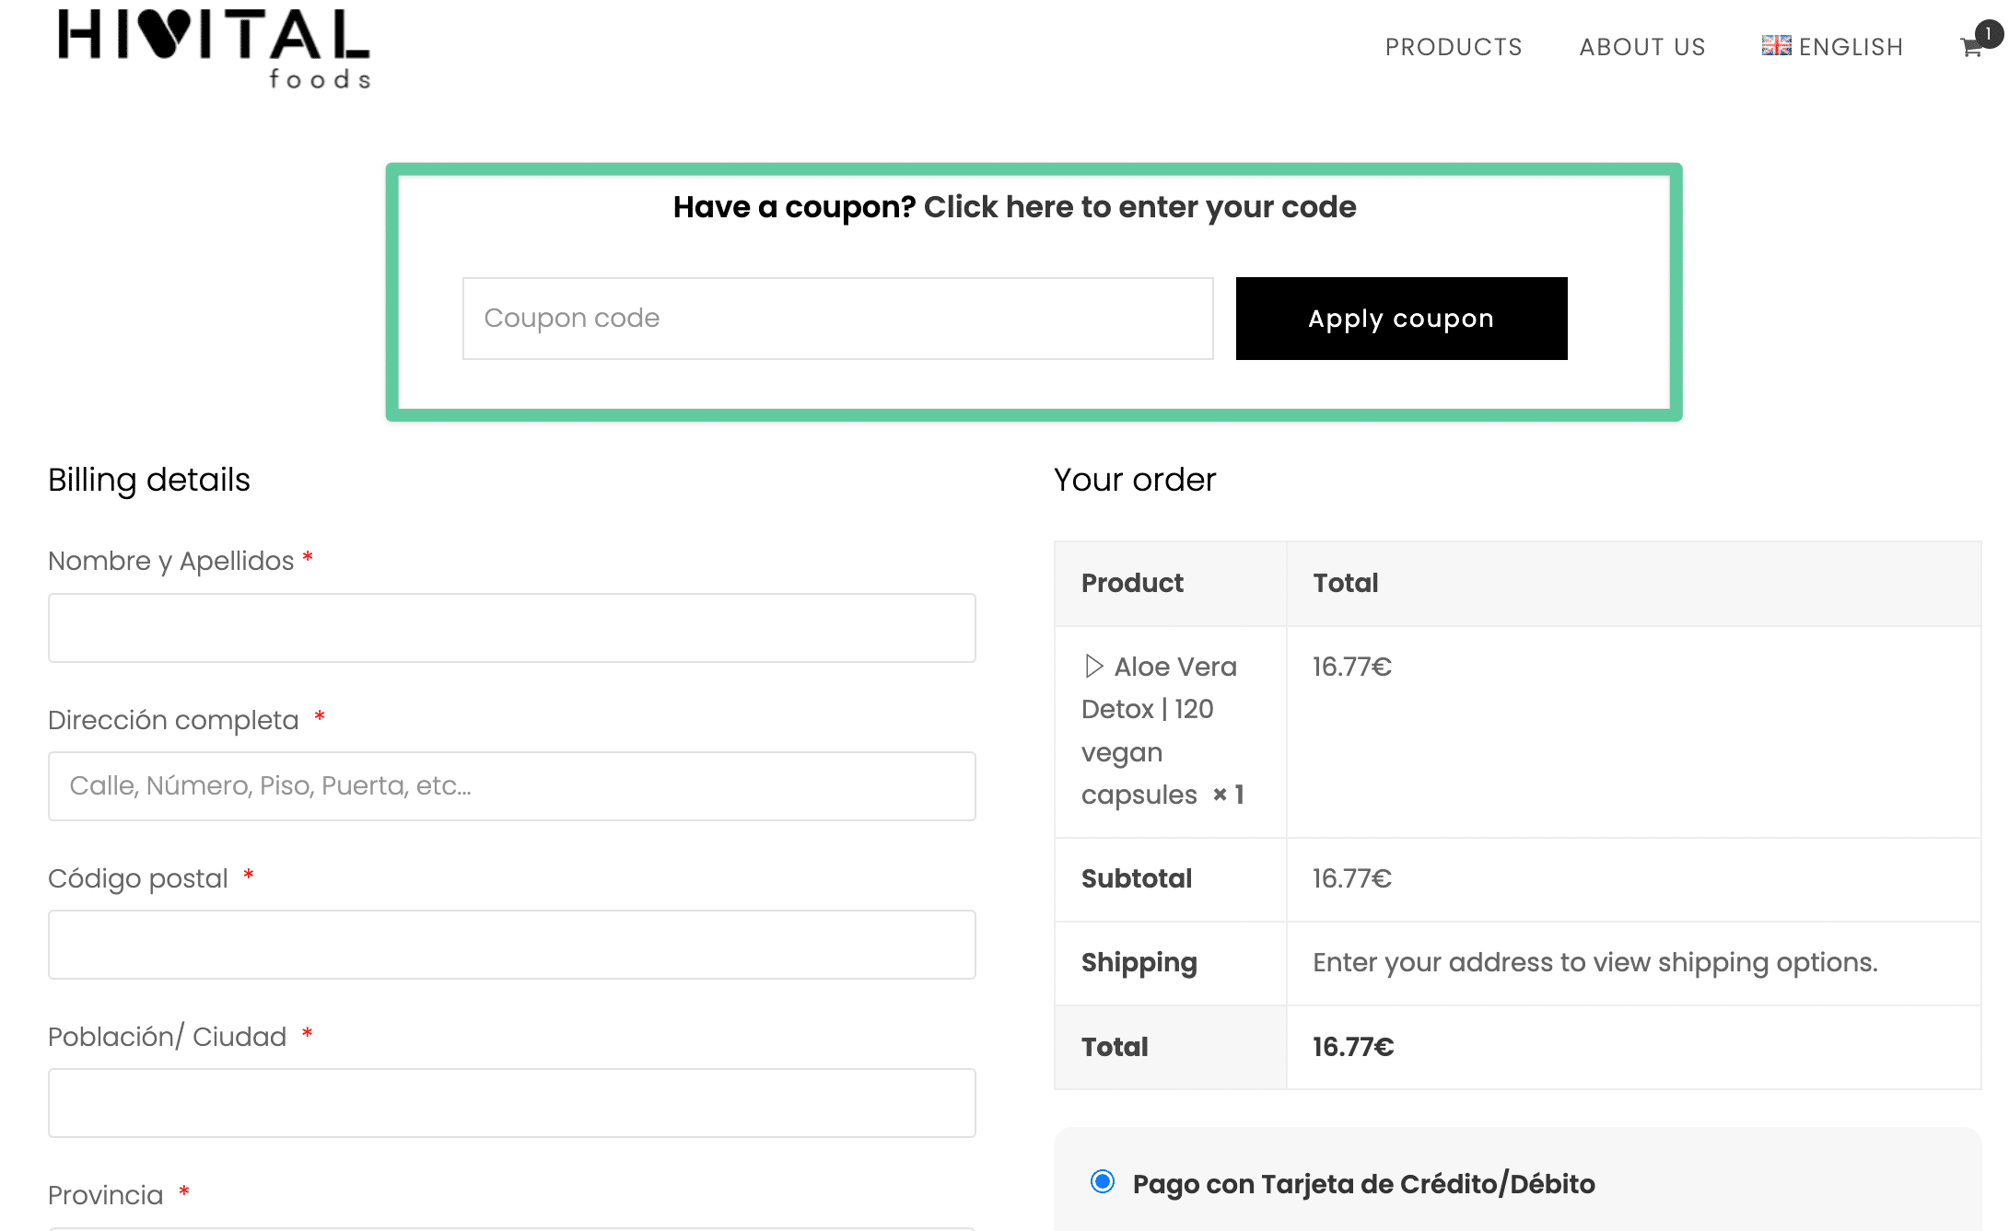Click the Pago con Tarjeta payment label
Screen dimensions: 2009x1231
tap(1363, 1183)
